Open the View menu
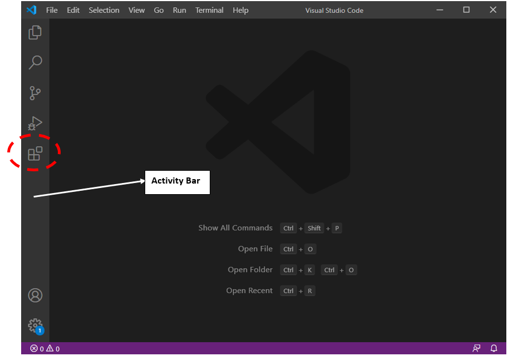508x356 pixels. click(136, 9)
